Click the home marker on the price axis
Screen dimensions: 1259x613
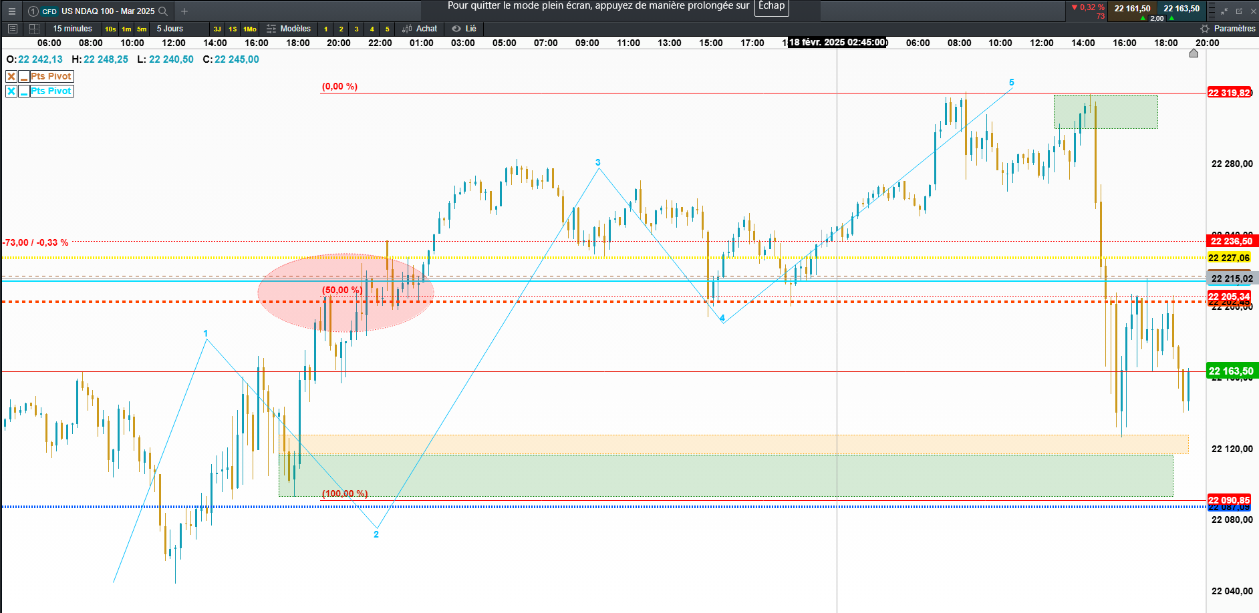click(1194, 53)
